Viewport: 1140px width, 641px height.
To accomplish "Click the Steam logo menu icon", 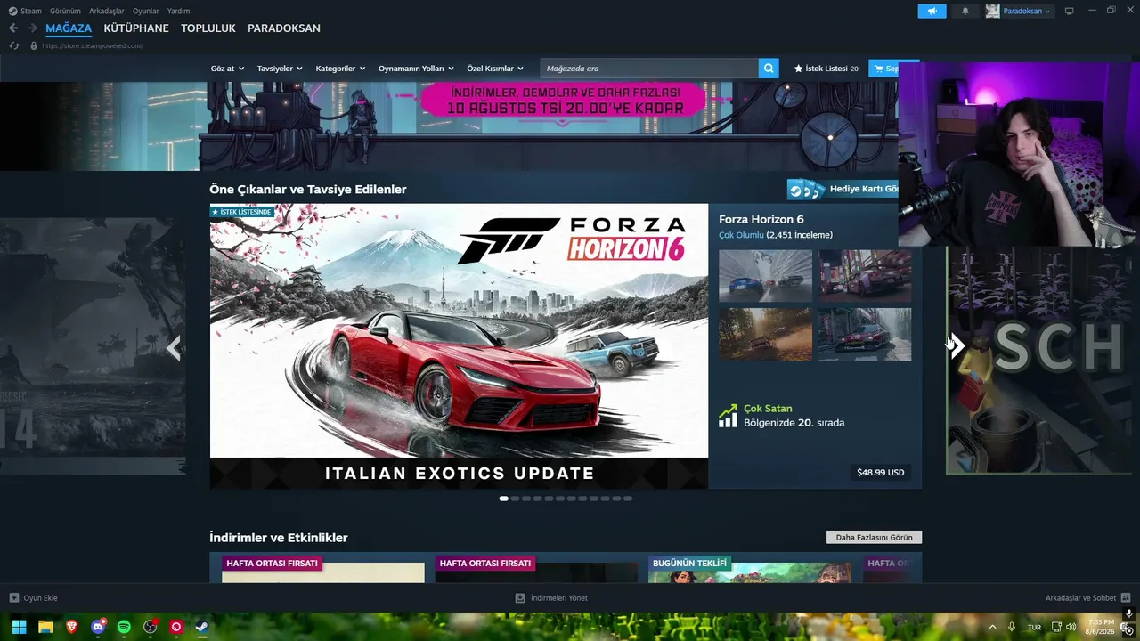I will (12, 11).
